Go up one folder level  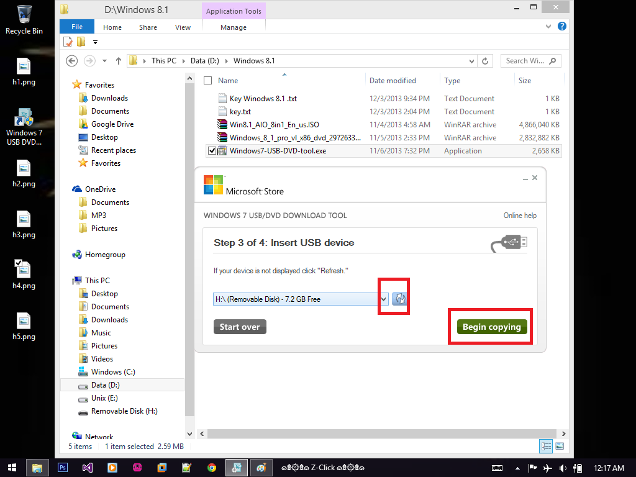point(119,61)
